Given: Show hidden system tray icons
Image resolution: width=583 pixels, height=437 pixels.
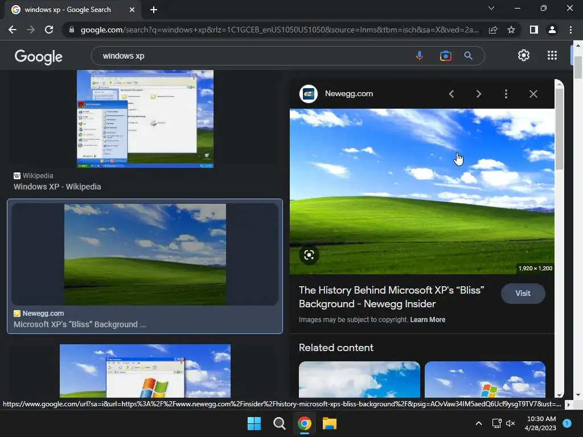Looking at the screenshot, I should tap(479, 423).
